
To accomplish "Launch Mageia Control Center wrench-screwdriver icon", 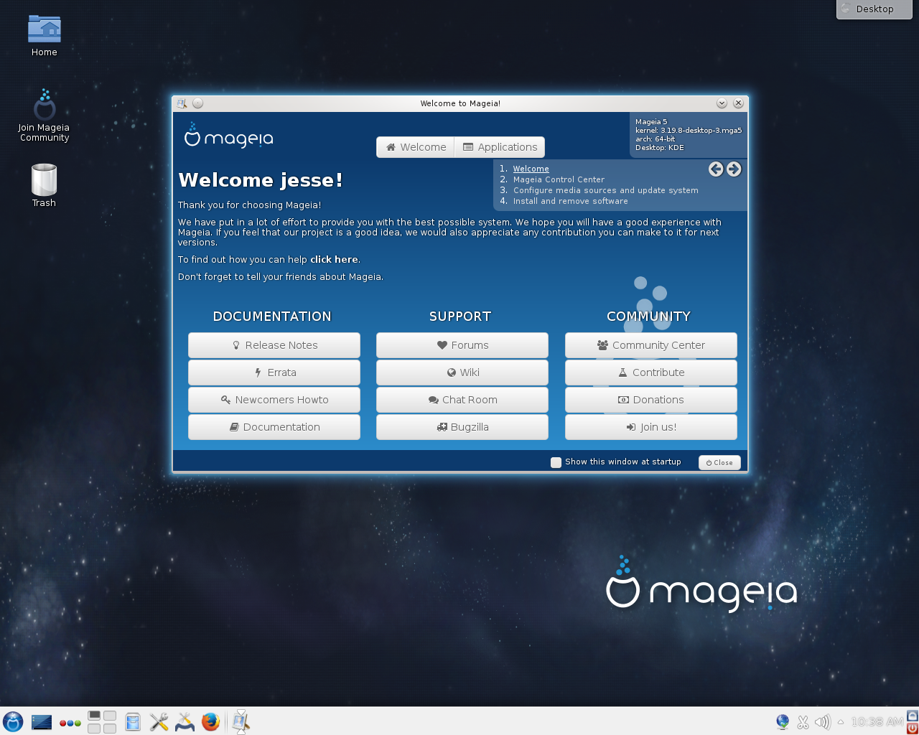I will (159, 721).
